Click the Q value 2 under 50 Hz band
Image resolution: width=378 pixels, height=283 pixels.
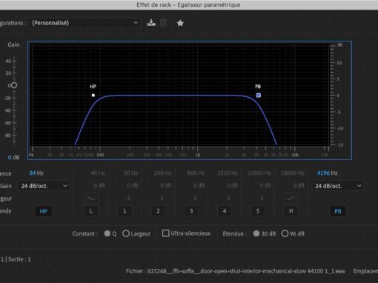pyautogui.click(x=129, y=198)
